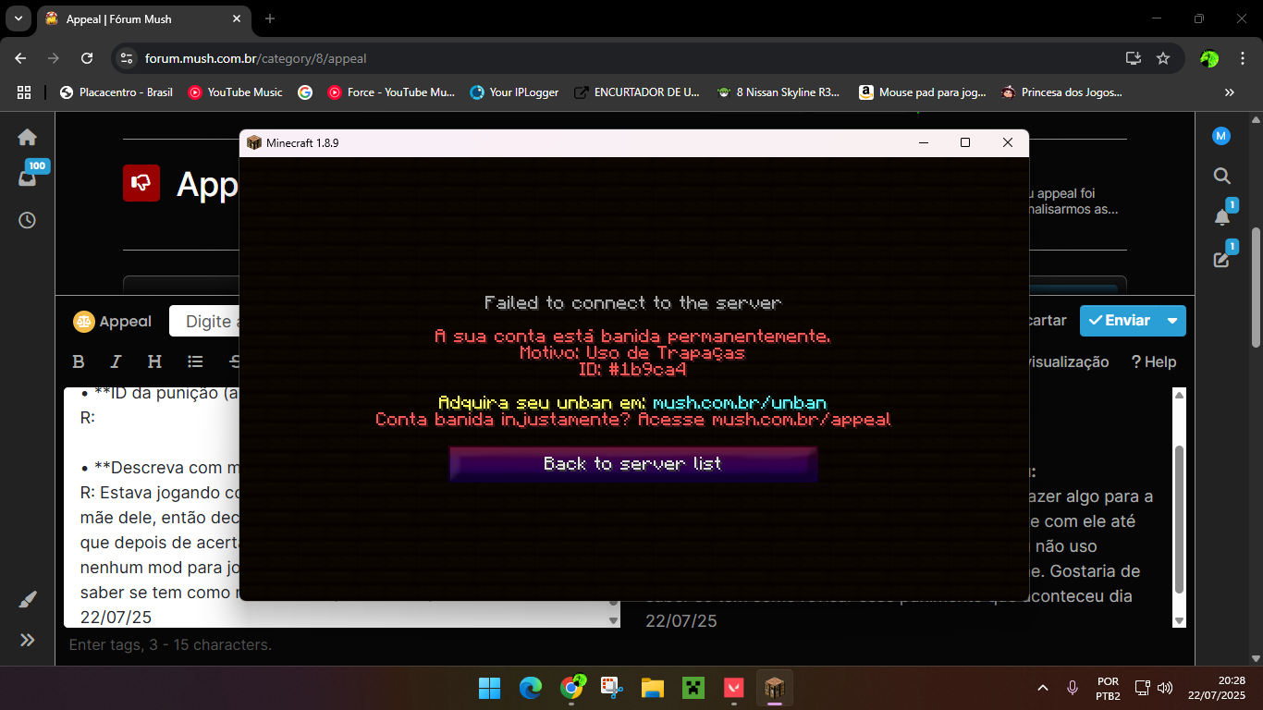Viewport: 1263px width, 710px height.
Task: Show hidden system tray icons
Action: coord(1043,688)
